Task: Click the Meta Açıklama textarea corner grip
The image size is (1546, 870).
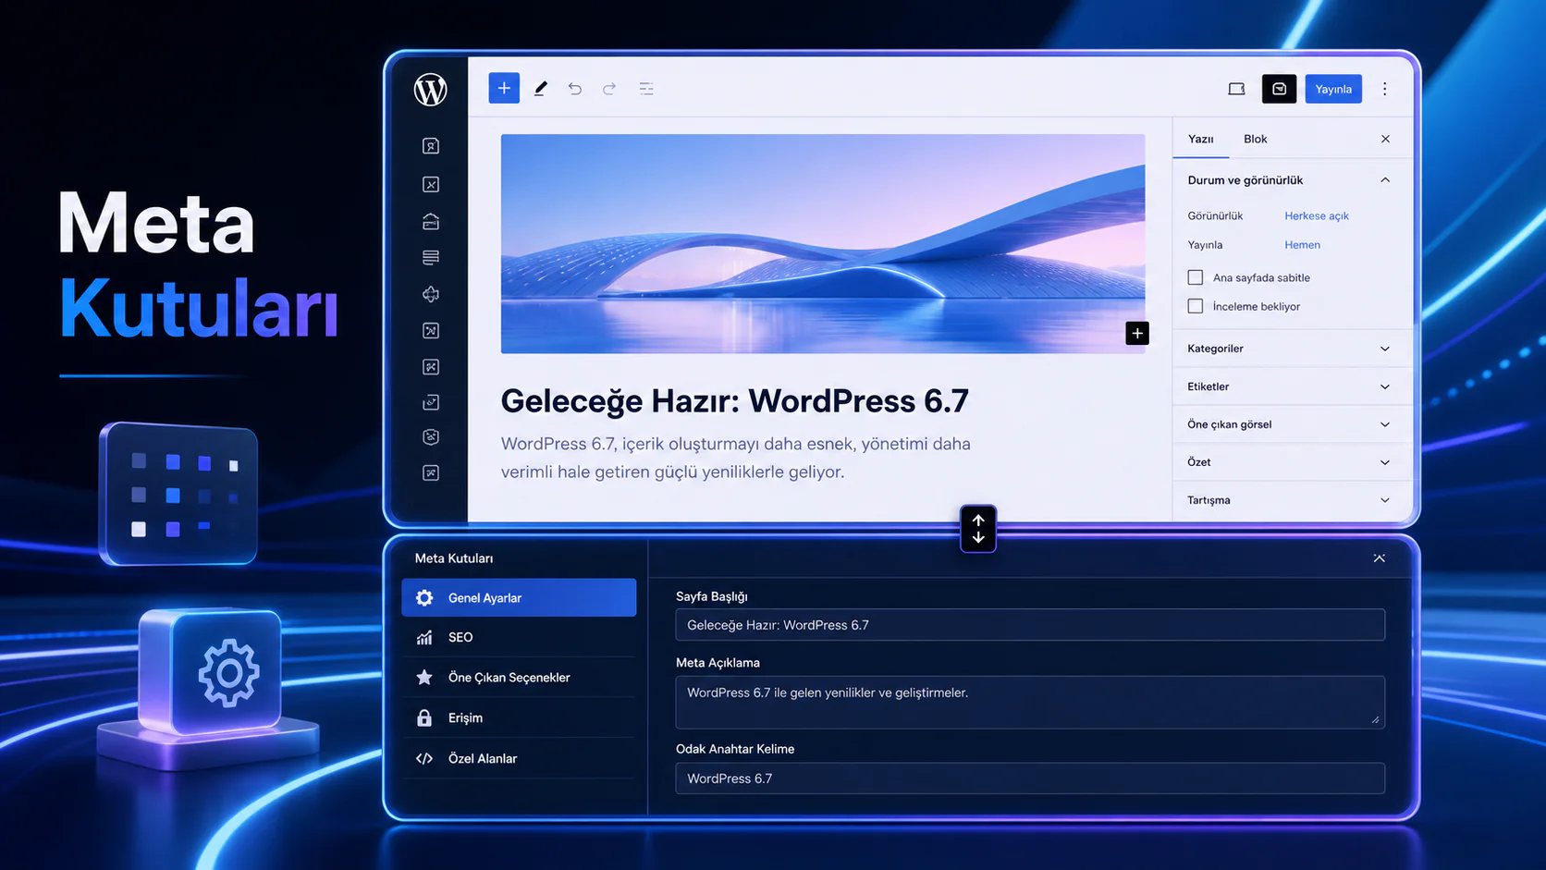Action: point(1375,719)
